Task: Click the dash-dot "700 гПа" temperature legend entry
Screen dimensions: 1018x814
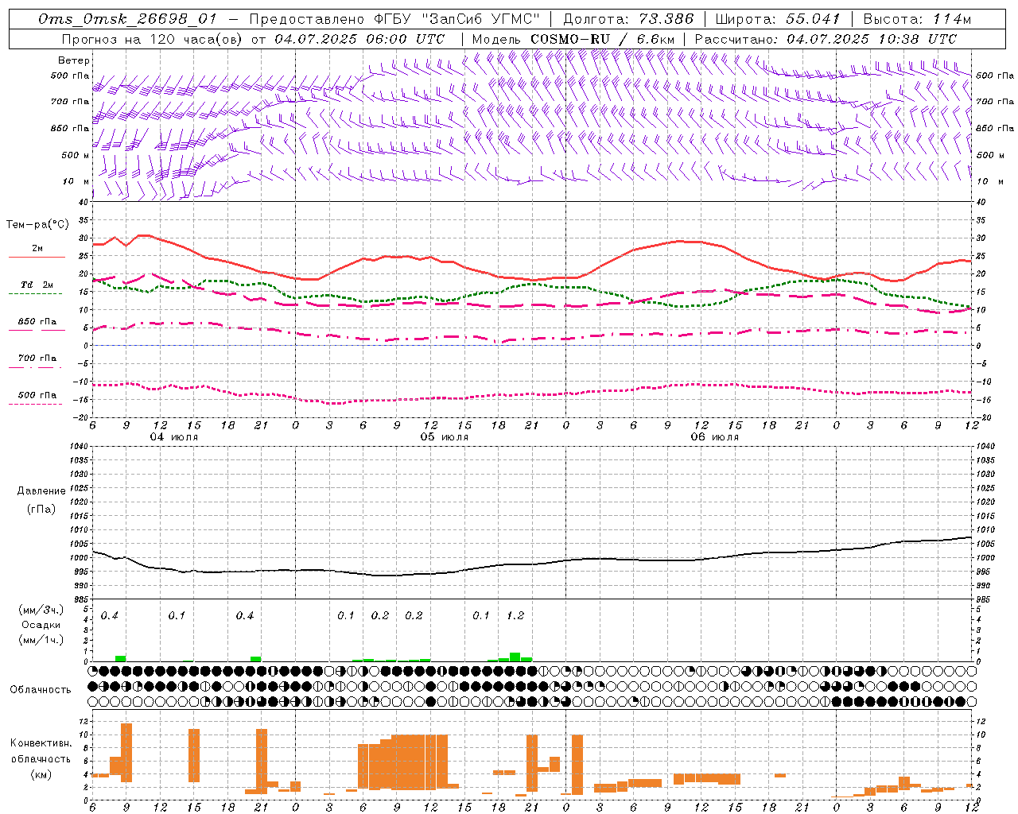Action: point(37,359)
